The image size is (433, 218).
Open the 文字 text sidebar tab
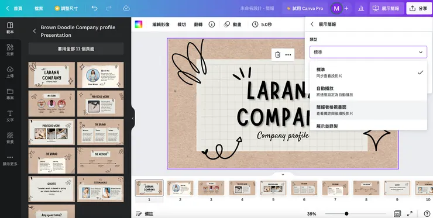(10, 116)
